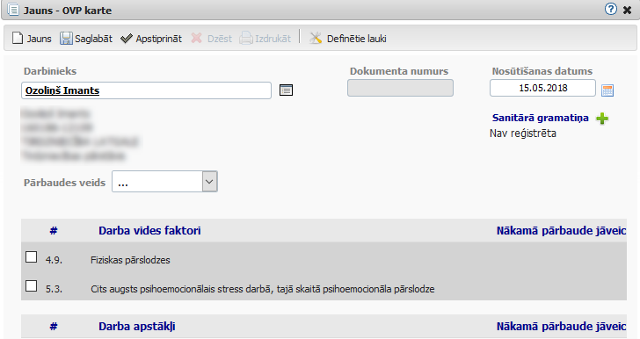Tick the 5.3 psihoemocionālais stress checkbox
The width and height of the screenshot is (640, 339).
(x=31, y=286)
